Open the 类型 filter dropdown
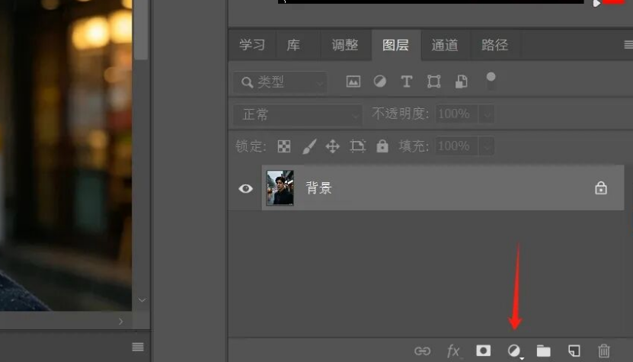633x362 pixels. (280, 82)
